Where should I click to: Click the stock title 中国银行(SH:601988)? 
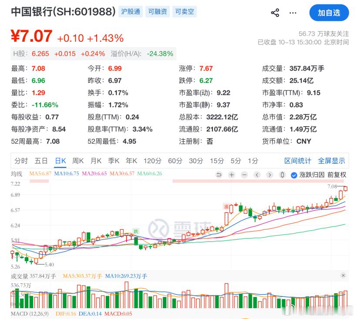click(x=63, y=12)
